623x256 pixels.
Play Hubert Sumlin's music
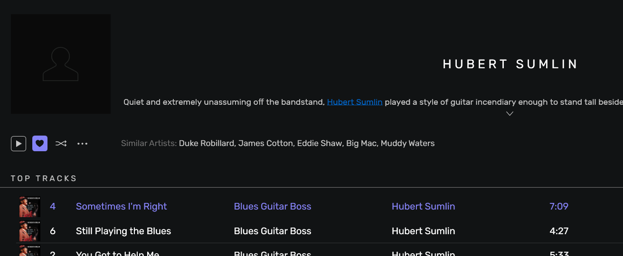click(x=19, y=143)
